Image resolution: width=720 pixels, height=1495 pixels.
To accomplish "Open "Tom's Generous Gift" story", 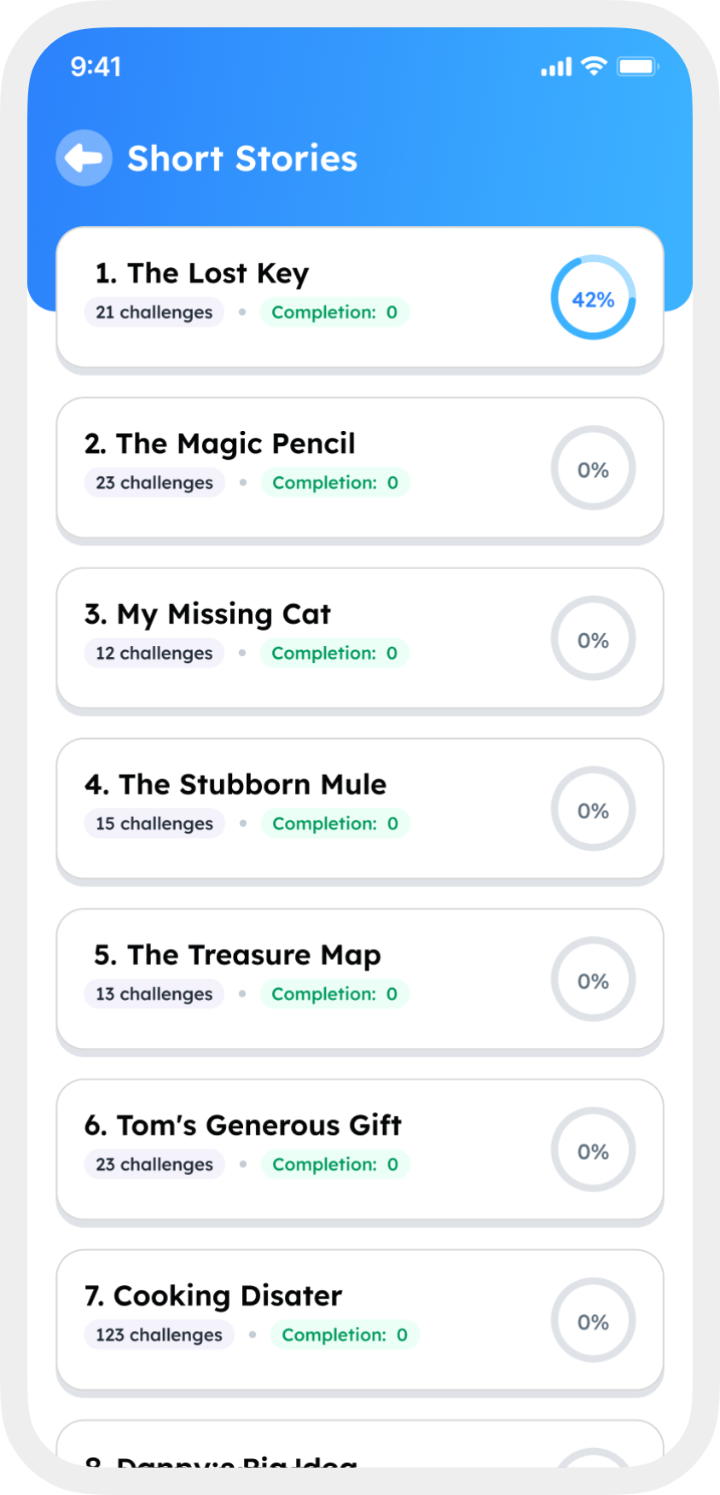I will point(242,1126).
